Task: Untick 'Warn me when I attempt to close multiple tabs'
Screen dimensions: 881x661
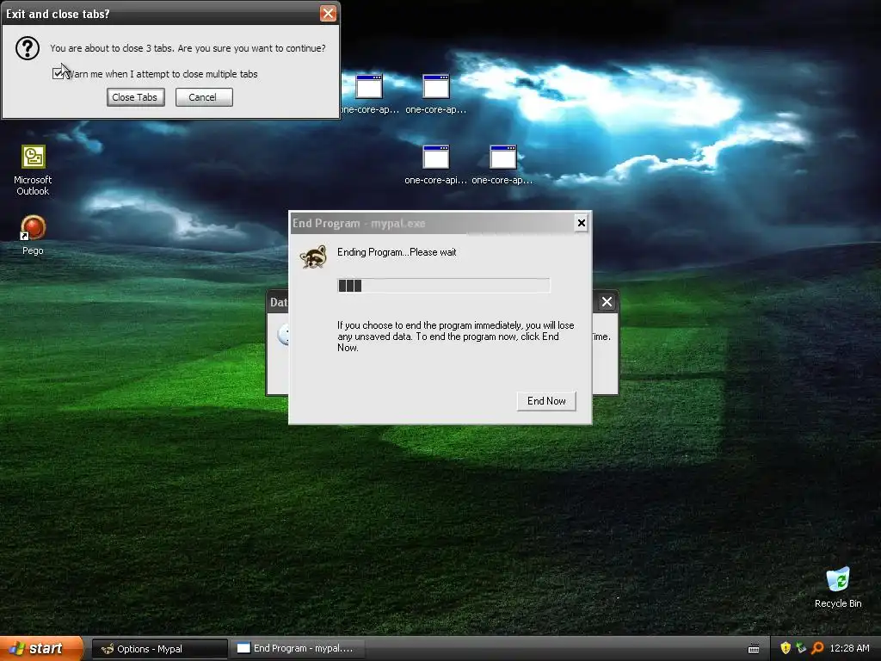Action: click(58, 74)
